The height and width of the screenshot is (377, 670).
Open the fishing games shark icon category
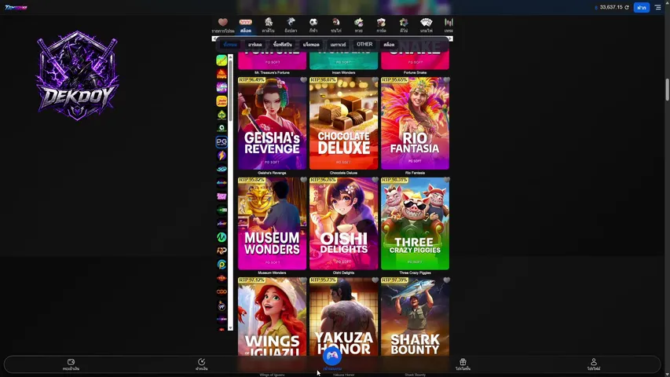point(291,25)
